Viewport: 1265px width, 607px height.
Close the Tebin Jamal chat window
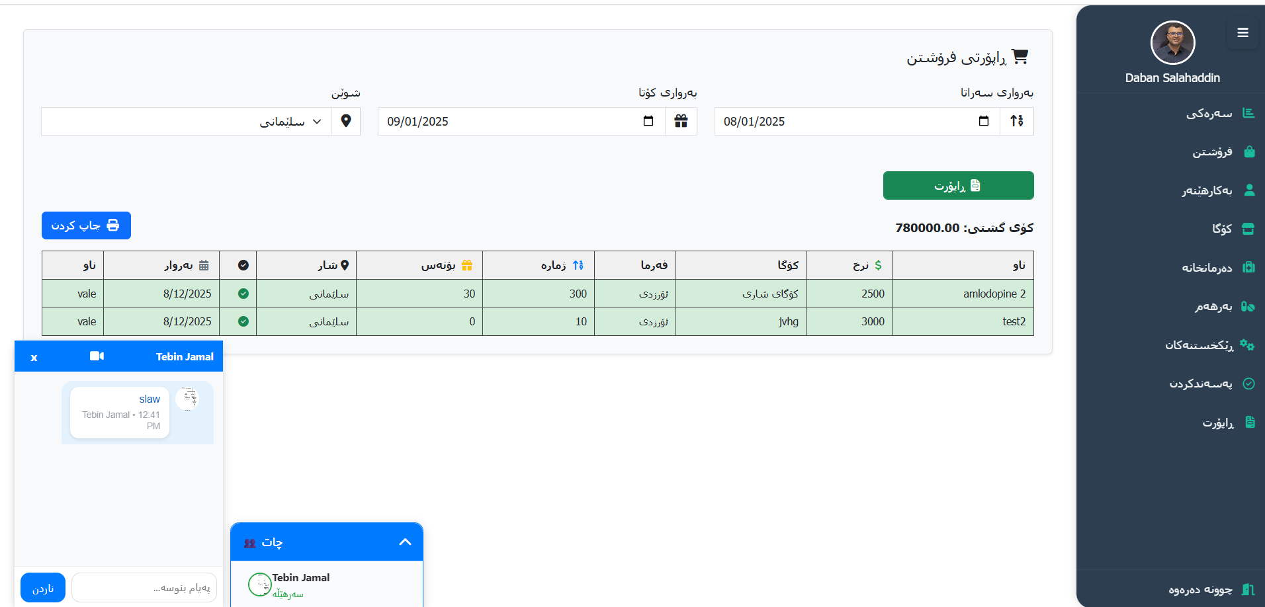point(34,358)
